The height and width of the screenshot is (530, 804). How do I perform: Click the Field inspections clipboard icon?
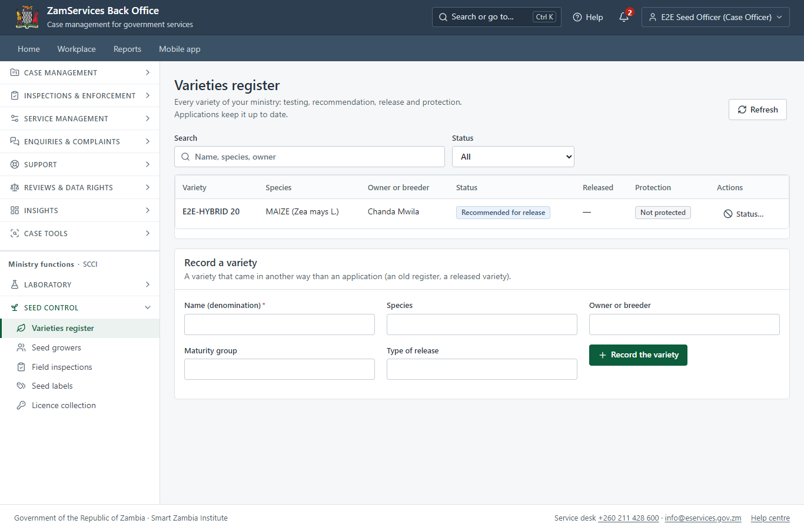(21, 367)
